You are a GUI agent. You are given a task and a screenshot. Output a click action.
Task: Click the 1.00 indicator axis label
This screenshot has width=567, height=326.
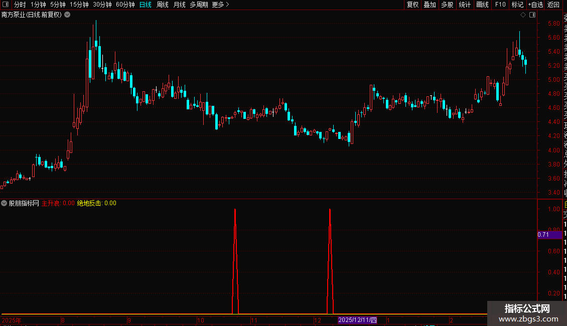[x=553, y=209]
